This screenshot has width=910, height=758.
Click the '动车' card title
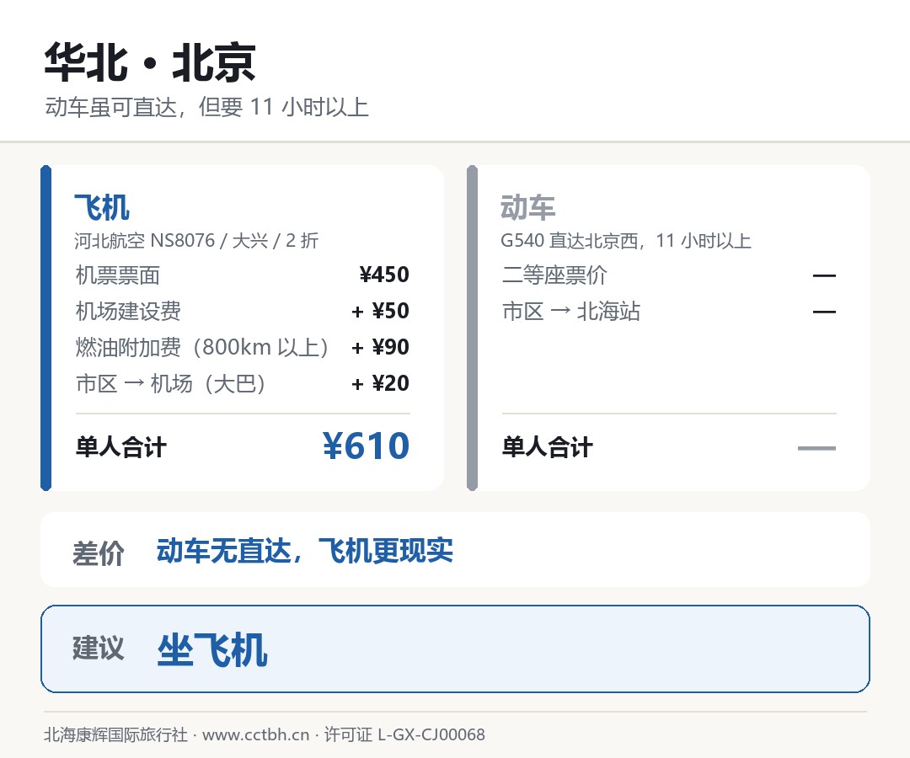[x=528, y=208]
